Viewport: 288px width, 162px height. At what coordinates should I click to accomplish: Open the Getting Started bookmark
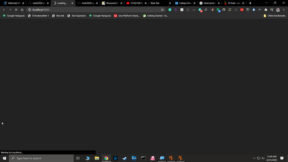tap(156, 16)
